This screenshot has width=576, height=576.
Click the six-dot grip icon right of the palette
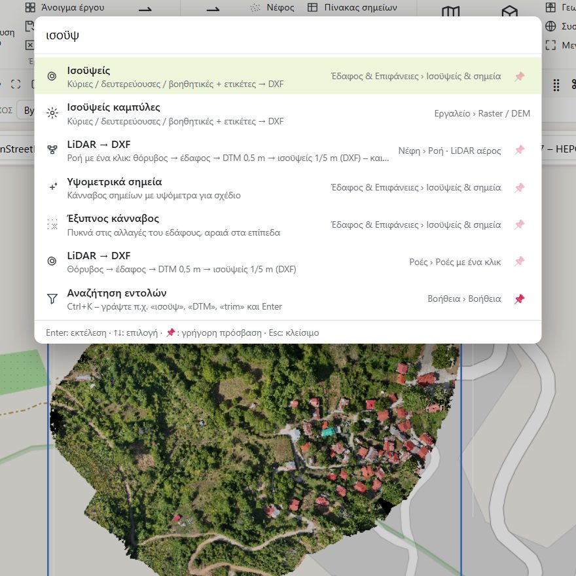click(x=556, y=85)
